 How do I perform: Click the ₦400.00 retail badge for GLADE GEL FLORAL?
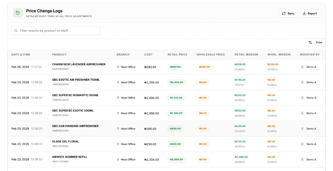175,144
